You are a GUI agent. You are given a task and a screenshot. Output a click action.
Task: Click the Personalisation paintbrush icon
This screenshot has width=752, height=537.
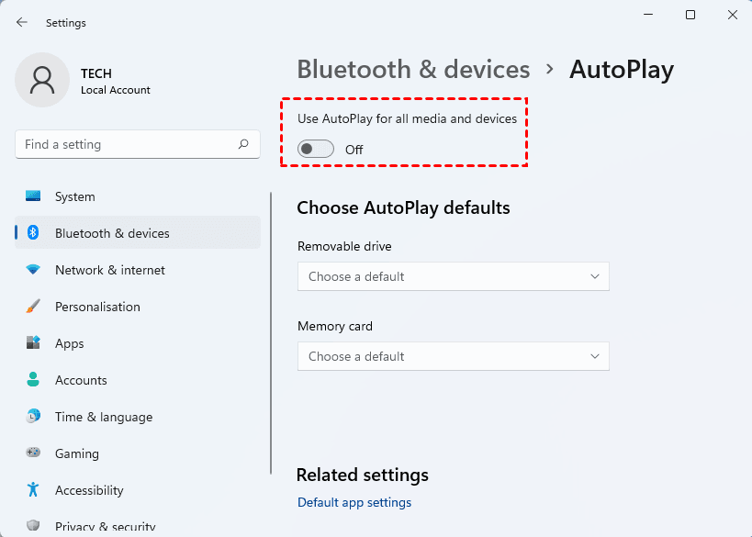pyautogui.click(x=33, y=307)
